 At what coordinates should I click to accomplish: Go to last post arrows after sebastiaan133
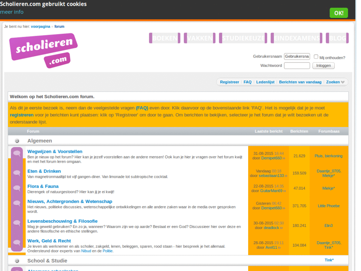[x=286, y=176]
